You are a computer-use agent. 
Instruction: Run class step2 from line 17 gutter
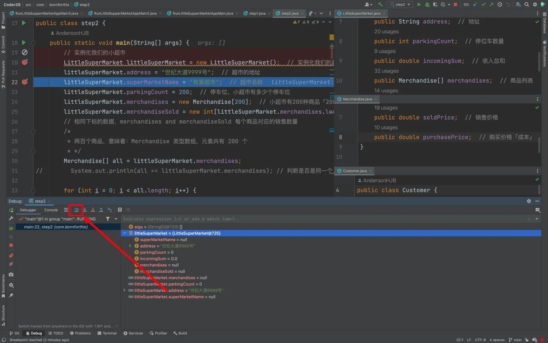click(24, 23)
